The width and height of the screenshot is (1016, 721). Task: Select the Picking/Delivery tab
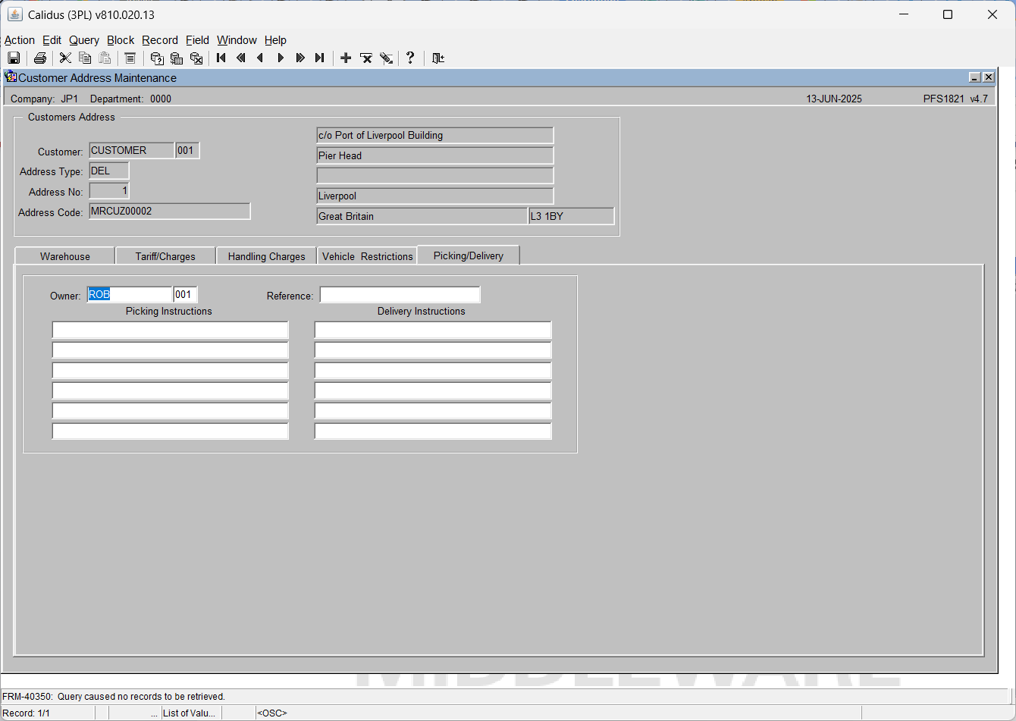tap(469, 255)
